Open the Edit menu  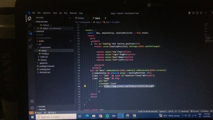(39, 13)
